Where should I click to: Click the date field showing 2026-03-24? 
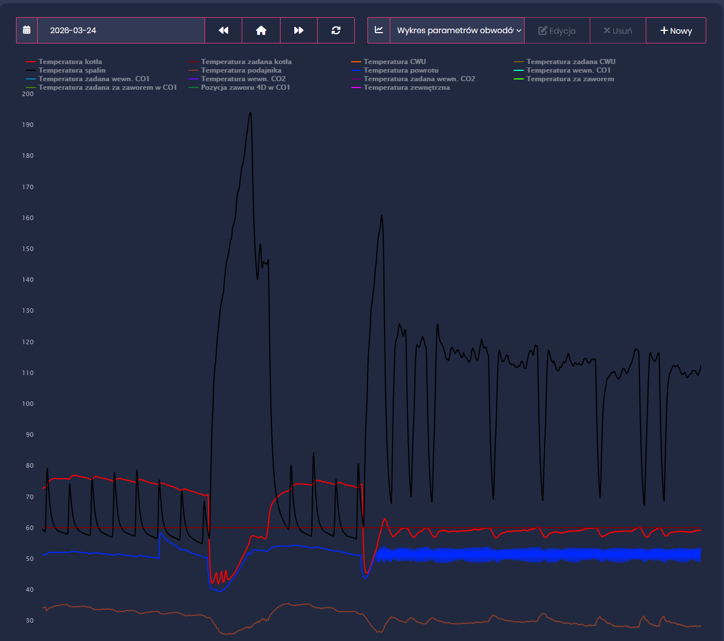pos(121,30)
